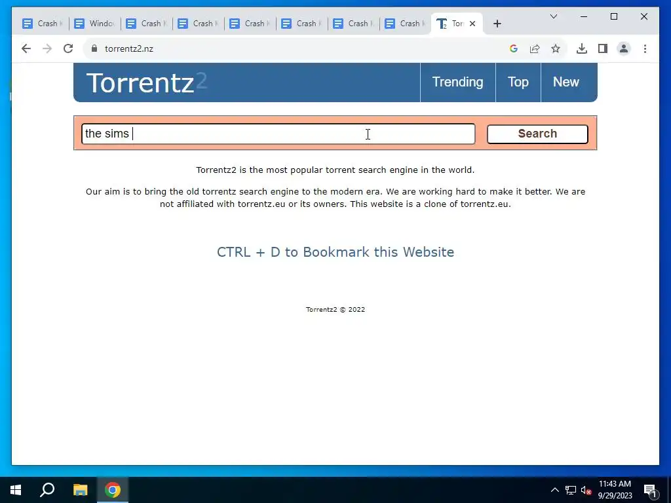671x503 pixels.
Task: Open Chrome downloads tray icon
Action: pos(582,48)
